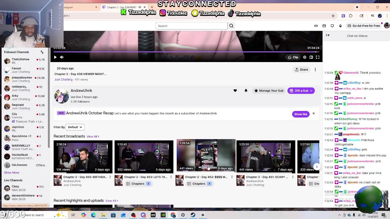Focus the Twitch search field
Viewport: 390px width, 219px height.
coord(191,26)
